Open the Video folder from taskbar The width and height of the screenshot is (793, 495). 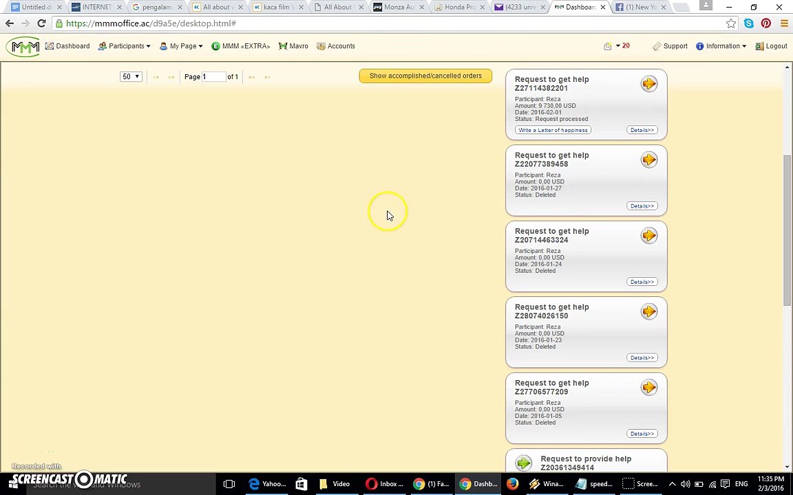[335, 484]
